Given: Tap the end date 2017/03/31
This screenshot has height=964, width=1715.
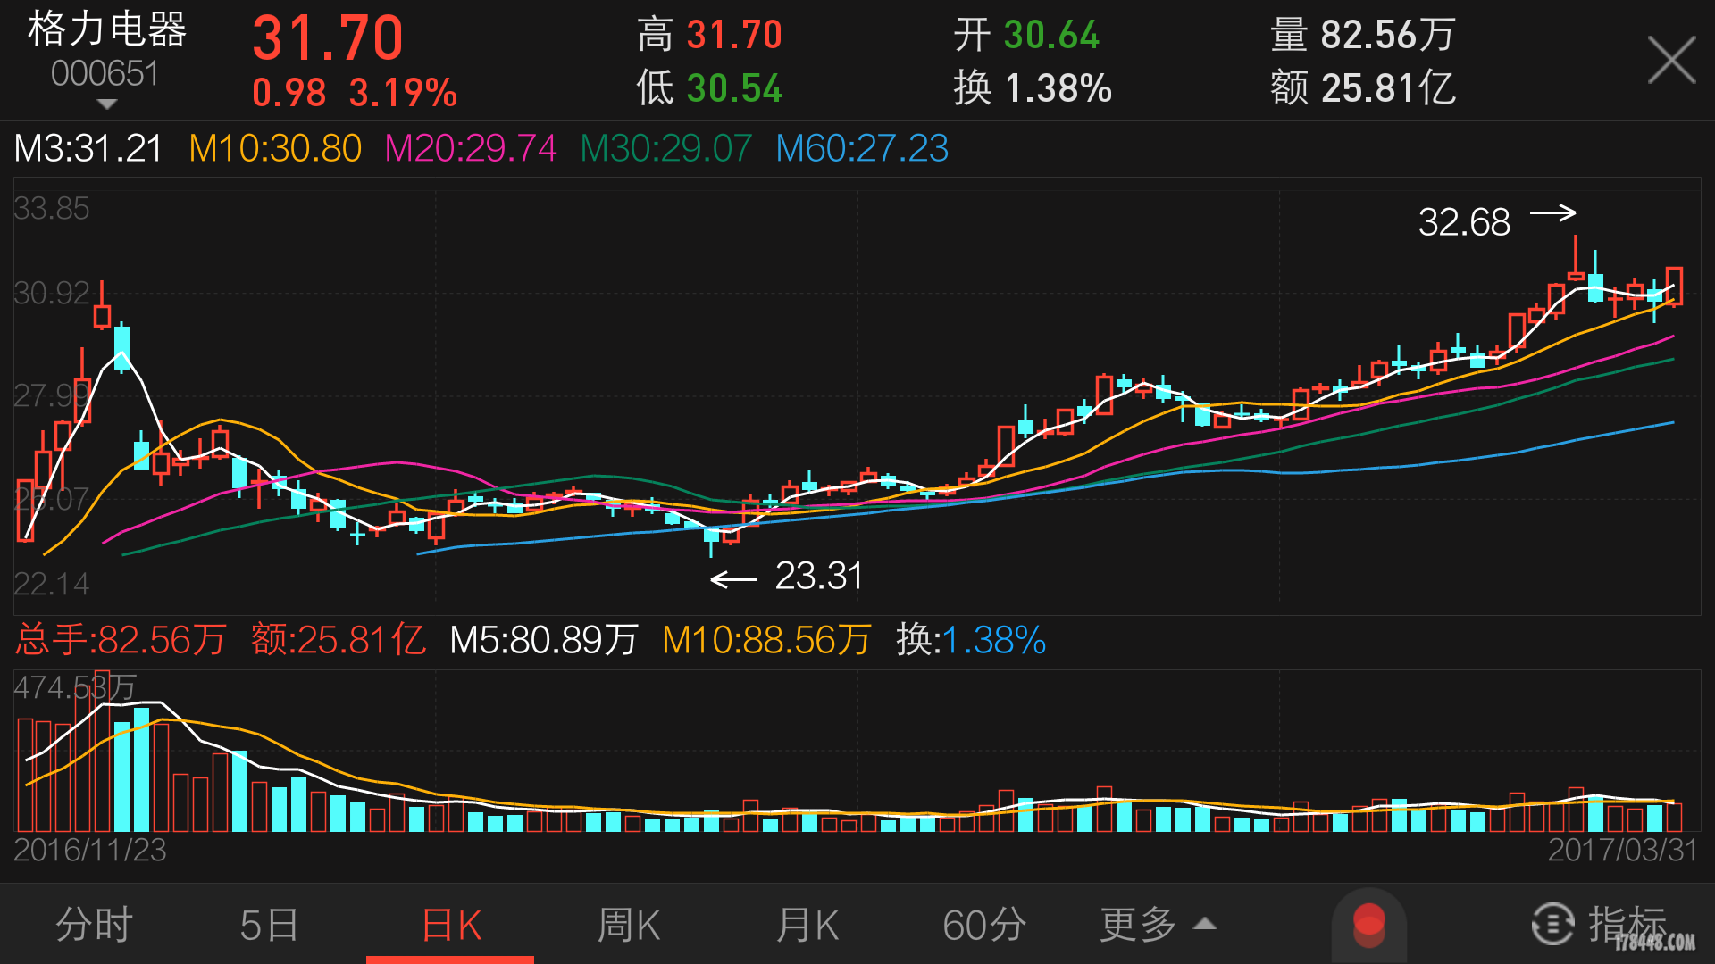Looking at the screenshot, I should point(1622,850).
